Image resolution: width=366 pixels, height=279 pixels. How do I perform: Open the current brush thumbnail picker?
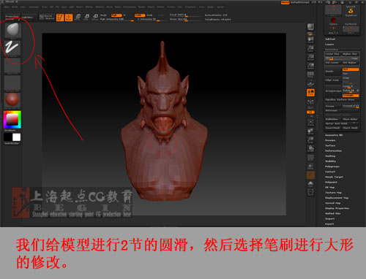pyautogui.click(x=12, y=31)
